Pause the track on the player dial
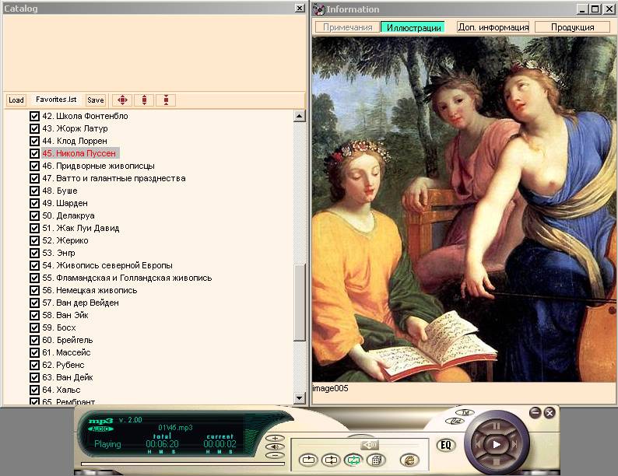 tap(497, 426)
